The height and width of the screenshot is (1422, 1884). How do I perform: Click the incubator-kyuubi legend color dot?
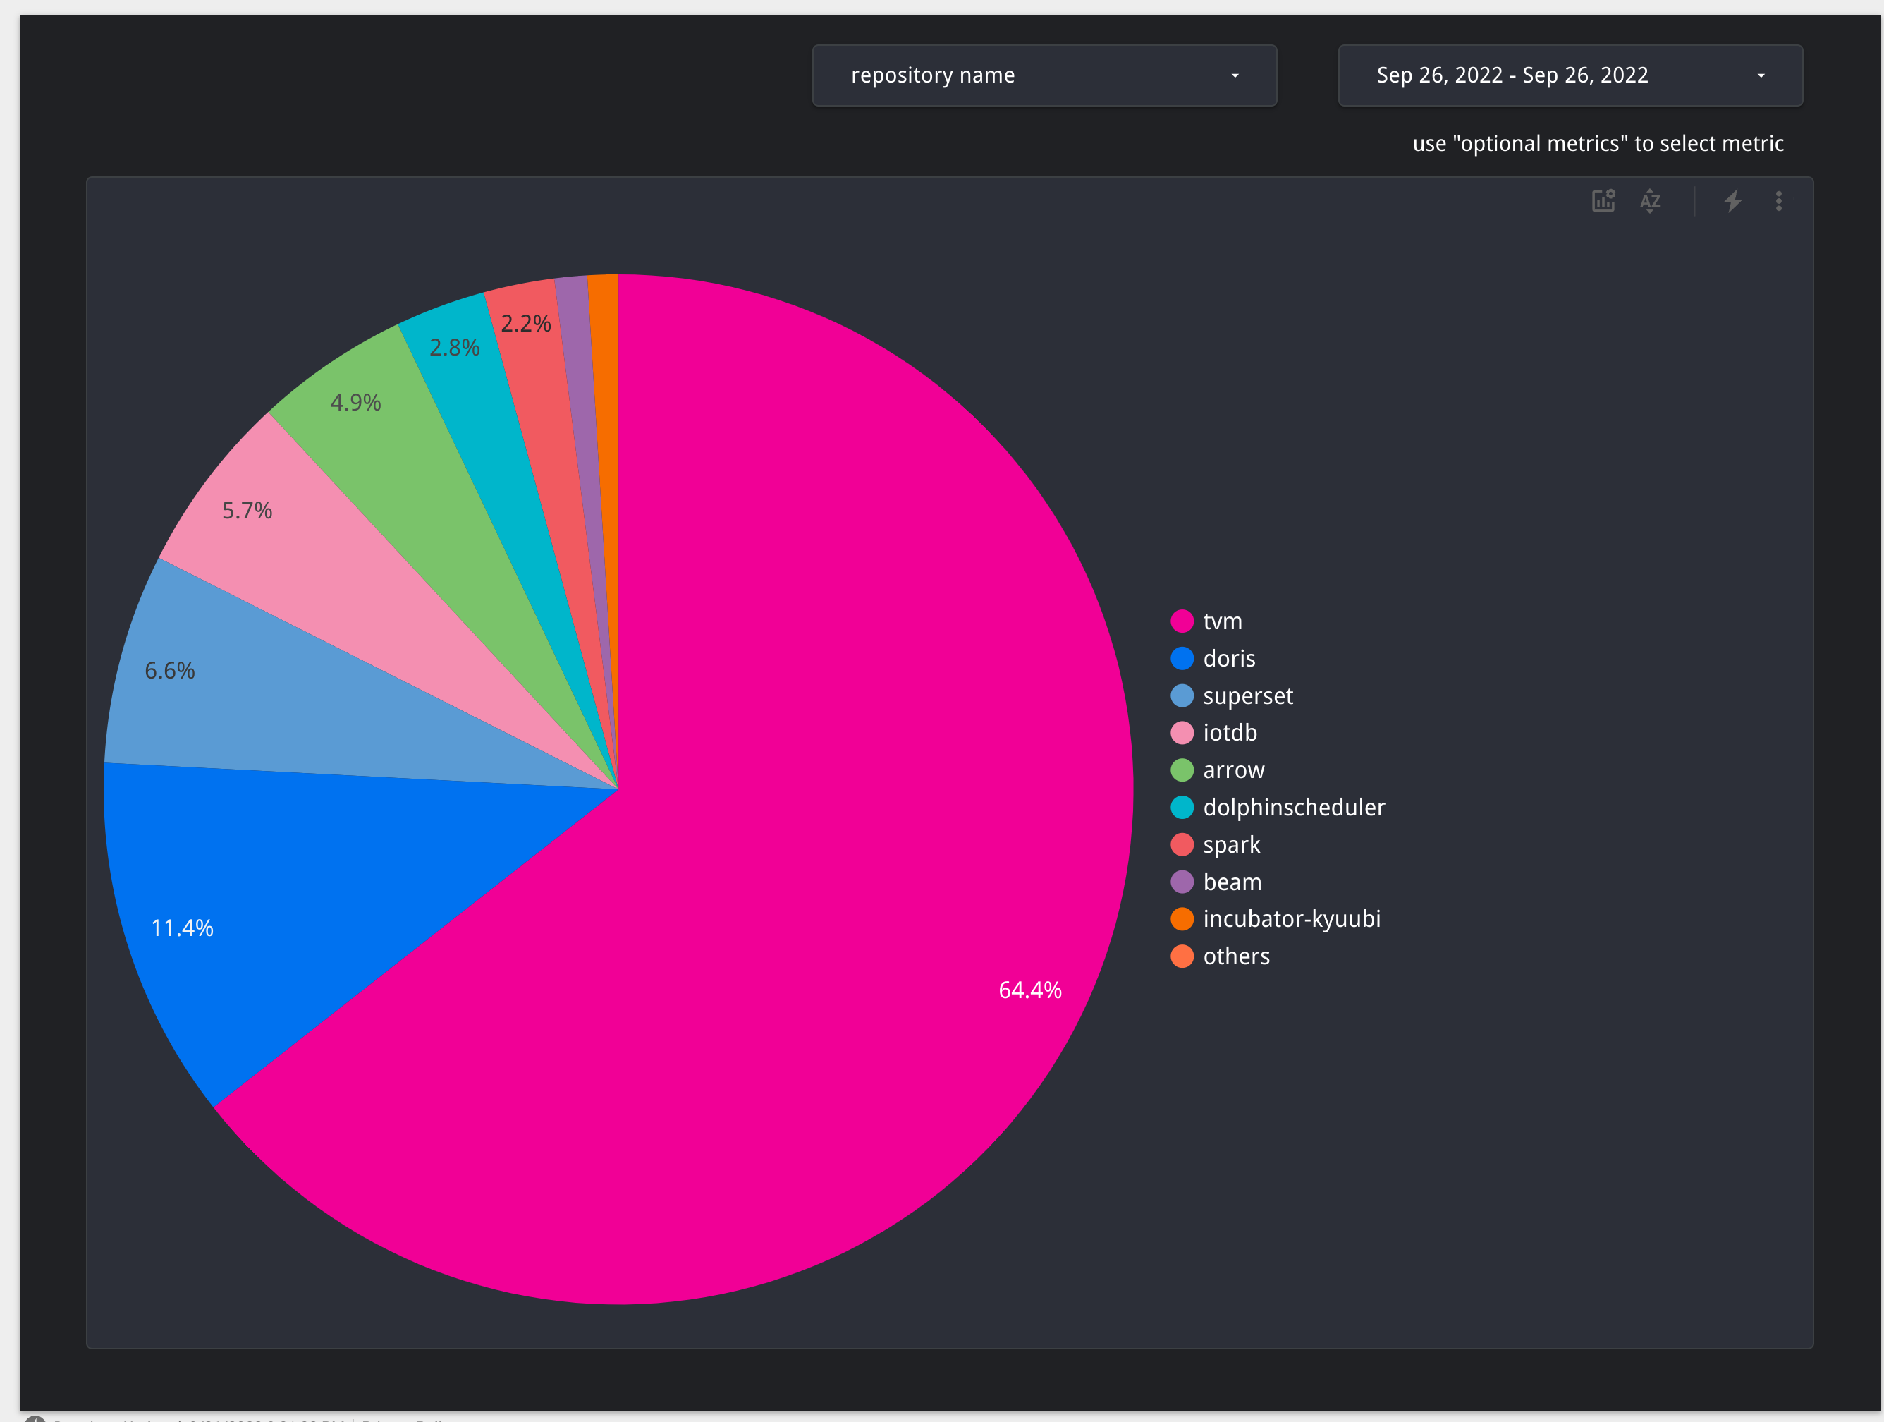pyautogui.click(x=1182, y=918)
